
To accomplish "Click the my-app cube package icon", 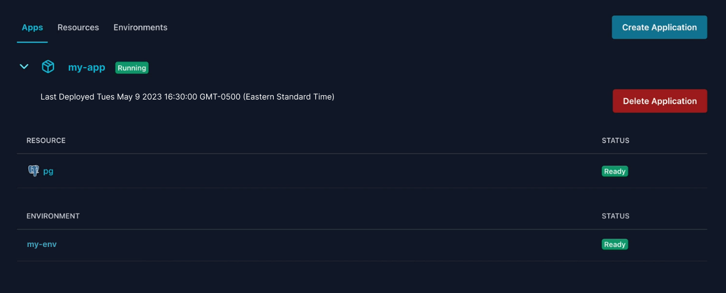I will pyautogui.click(x=48, y=67).
